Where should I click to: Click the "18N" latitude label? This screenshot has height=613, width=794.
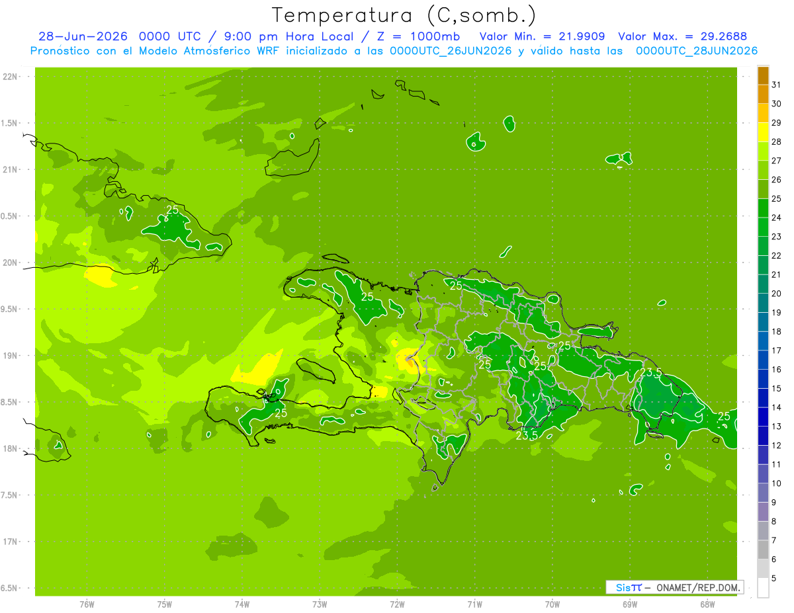pyautogui.click(x=11, y=448)
